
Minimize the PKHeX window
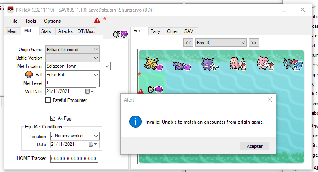tap(266, 10)
